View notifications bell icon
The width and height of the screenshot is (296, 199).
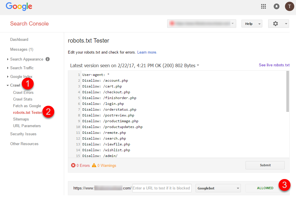[x=276, y=6]
